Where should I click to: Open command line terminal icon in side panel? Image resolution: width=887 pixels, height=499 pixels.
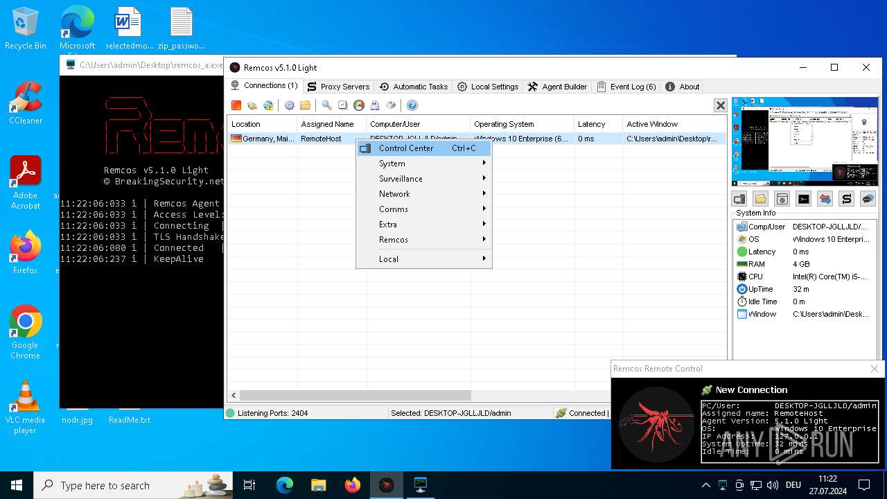point(804,199)
